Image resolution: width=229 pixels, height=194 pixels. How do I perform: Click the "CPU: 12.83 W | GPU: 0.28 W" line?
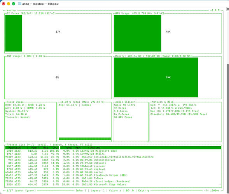[25, 105]
